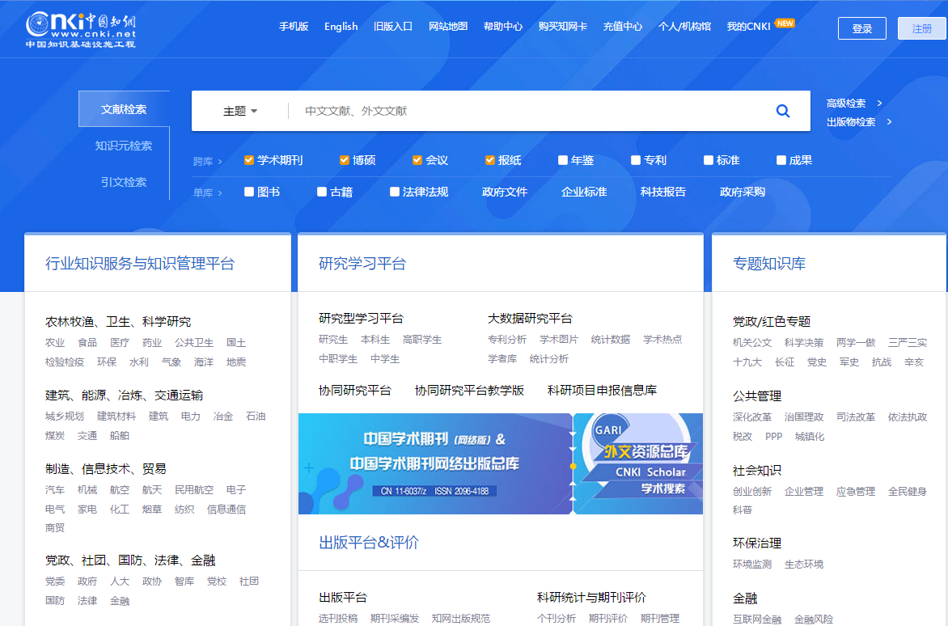Open the 外文资源总库 CNKI Scholar banner
Screen dimensions: 948x626
tap(638, 464)
